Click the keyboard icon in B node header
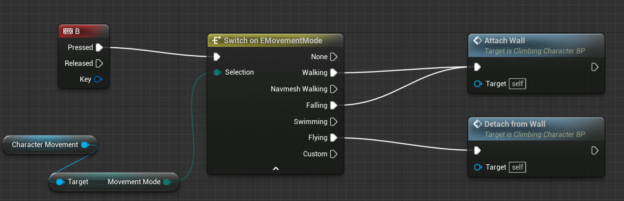This screenshot has width=624, height=201. pyautogui.click(x=68, y=31)
